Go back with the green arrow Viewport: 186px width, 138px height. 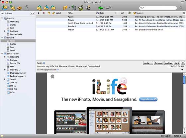point(101,8)
